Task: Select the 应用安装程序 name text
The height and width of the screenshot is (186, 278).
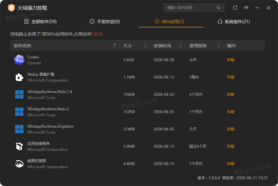Action: [x=39, y=143]
